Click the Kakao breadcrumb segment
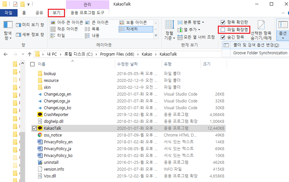289x182 pixels. pyautogui.click(x=147, y=54)
